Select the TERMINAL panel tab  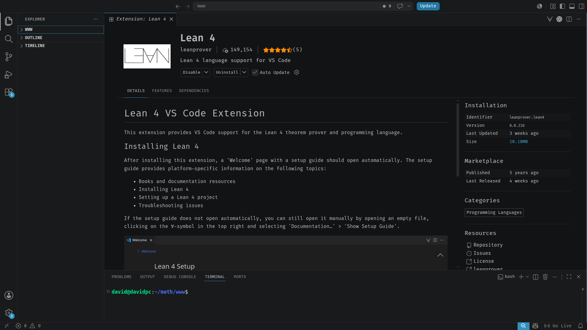(x=215, y=277)
